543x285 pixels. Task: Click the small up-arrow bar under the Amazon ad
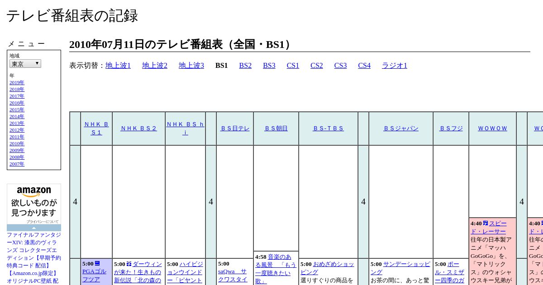[x=34, y=228]
